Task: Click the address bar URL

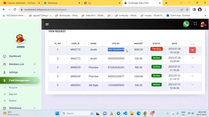Action: point(45,9)
